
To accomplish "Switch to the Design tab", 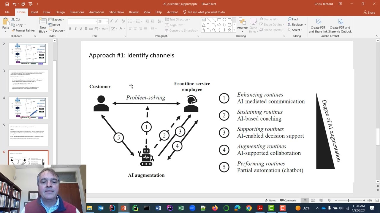I will coord(60,12).
